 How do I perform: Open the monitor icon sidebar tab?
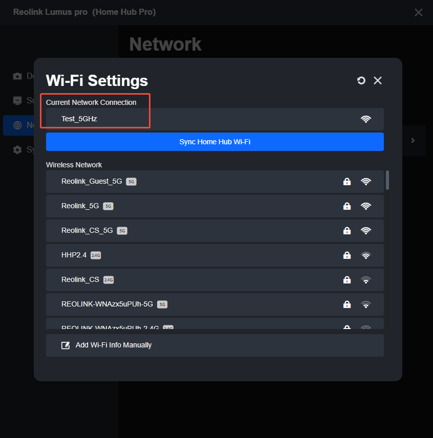click(17, 101)
